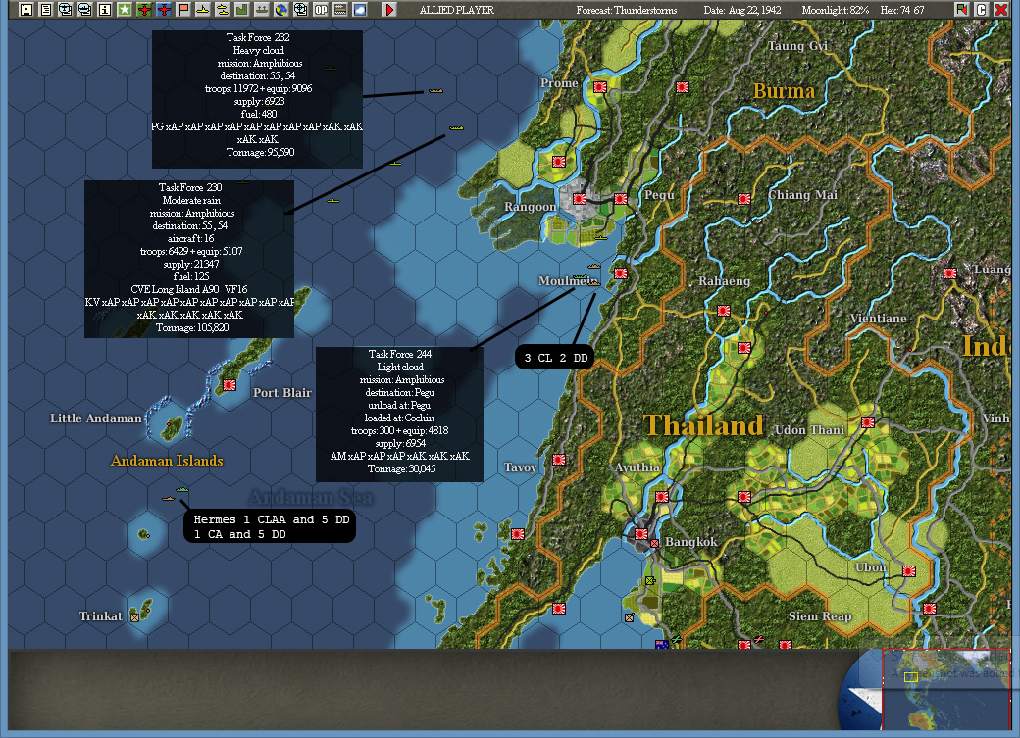Select the Port Blair base flag
Screen dimensions: 1020x738
click(229, 385)
